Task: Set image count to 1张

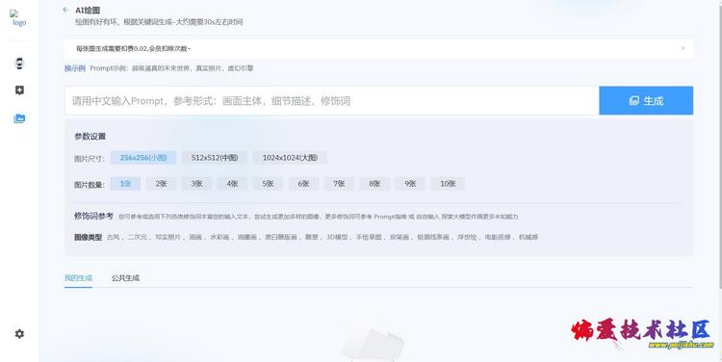Action: pos(125,183)
